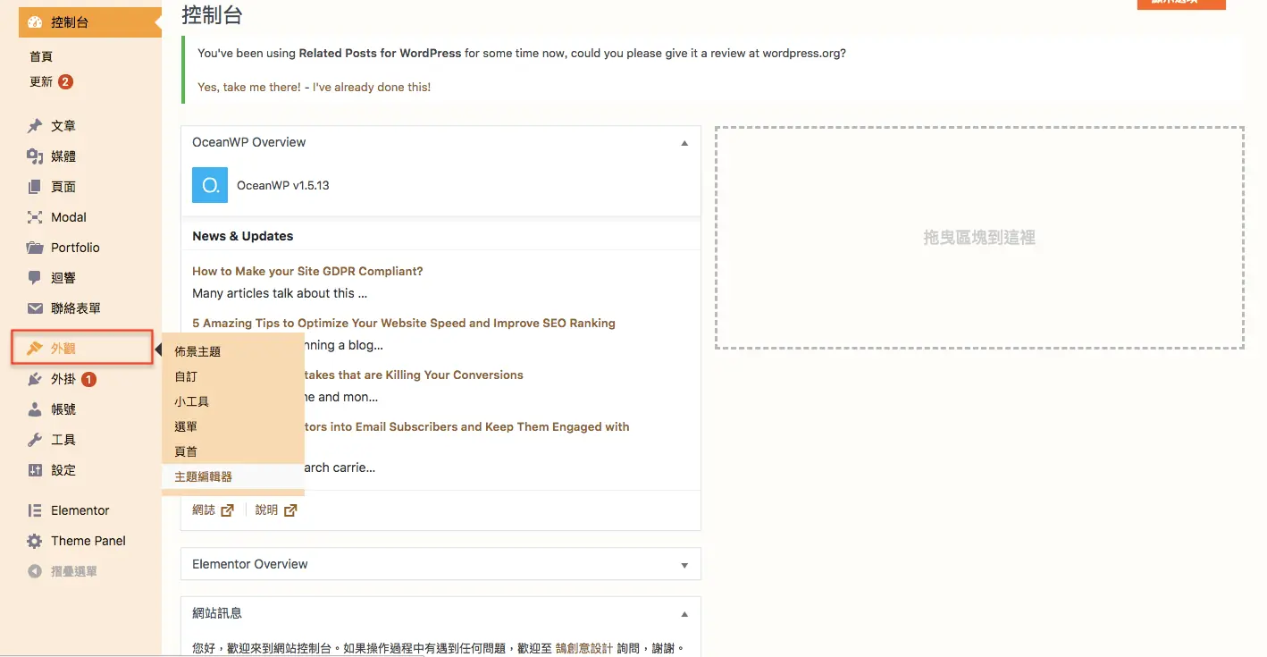Viewport: 1267px width, 657px height.
Task: Click the envelope icon for 聯絡表單
Action: coord(35,308)
